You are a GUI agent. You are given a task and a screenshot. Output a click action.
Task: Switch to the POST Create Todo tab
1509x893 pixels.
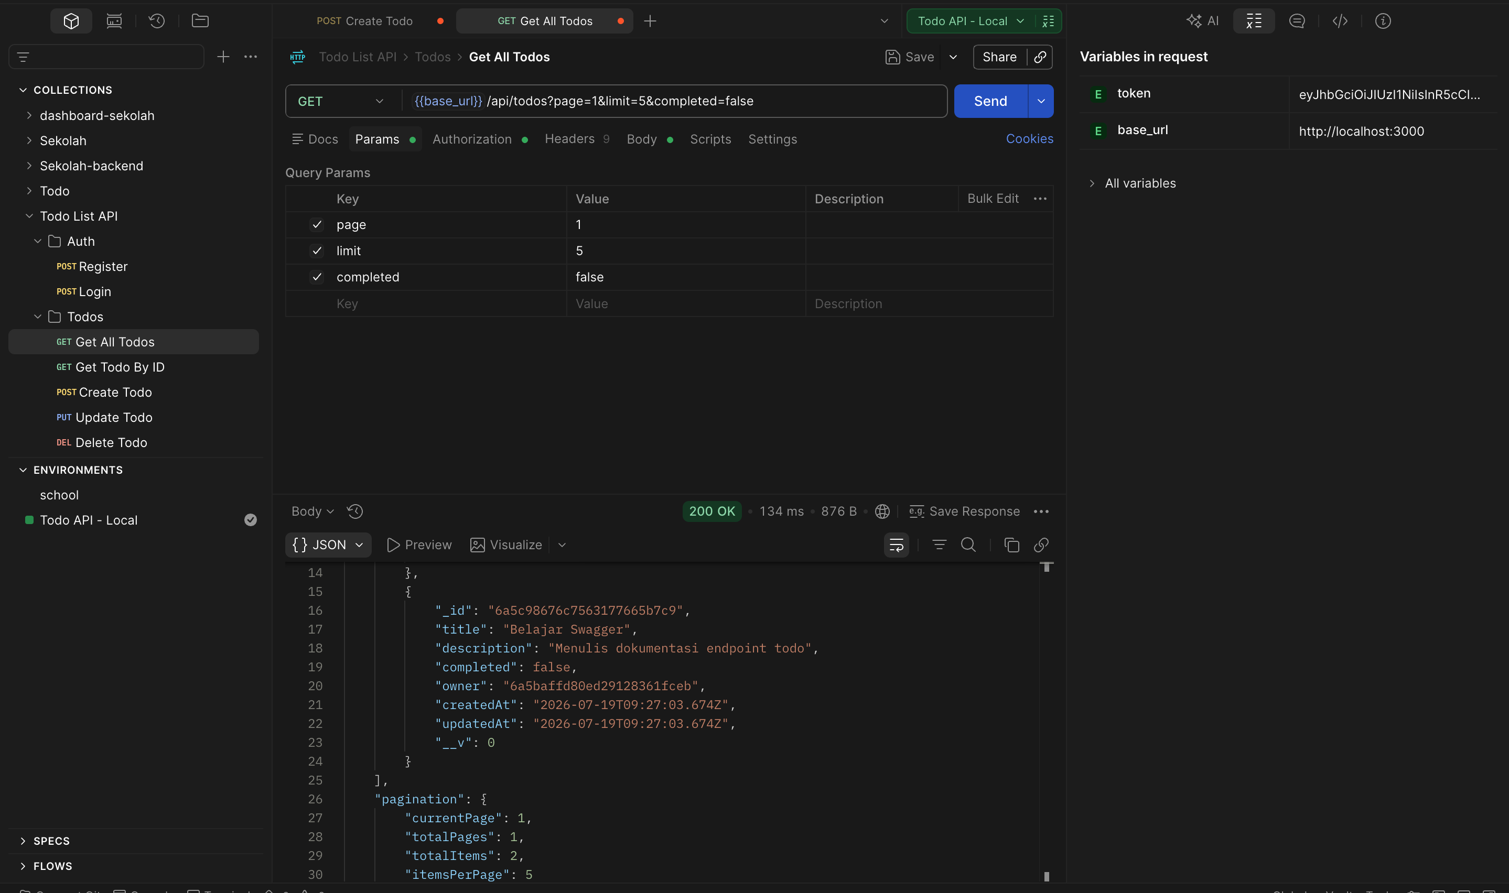[364, 21]
